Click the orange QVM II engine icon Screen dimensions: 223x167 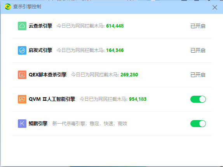[22, 99]
